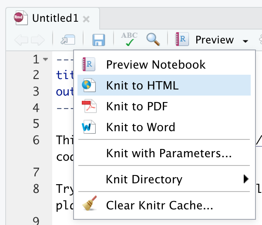Open the Preview dropdown arrow

[x=245, y=41]
